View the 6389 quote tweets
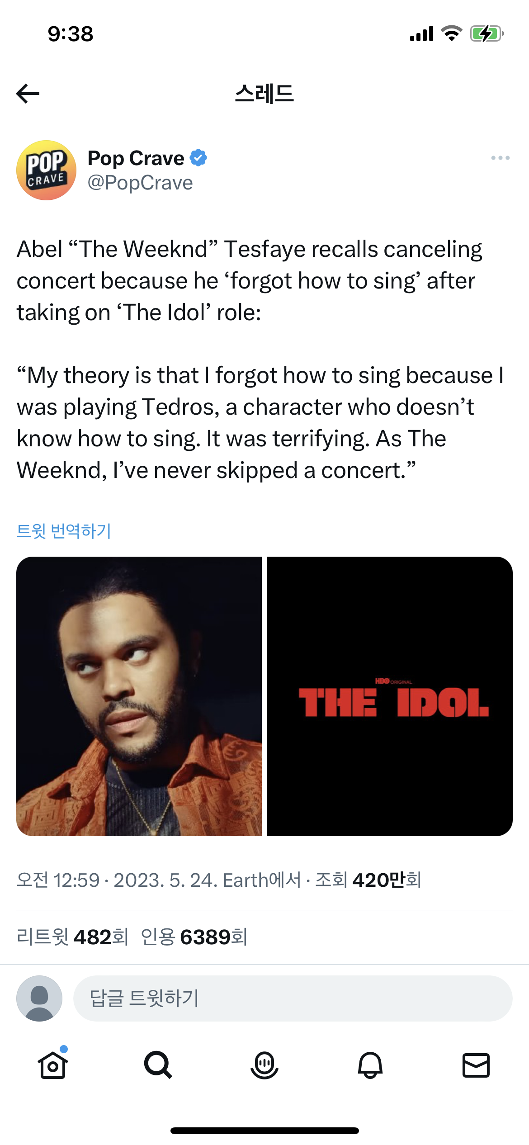This screenshot has height=1145, width=529. 194,937
